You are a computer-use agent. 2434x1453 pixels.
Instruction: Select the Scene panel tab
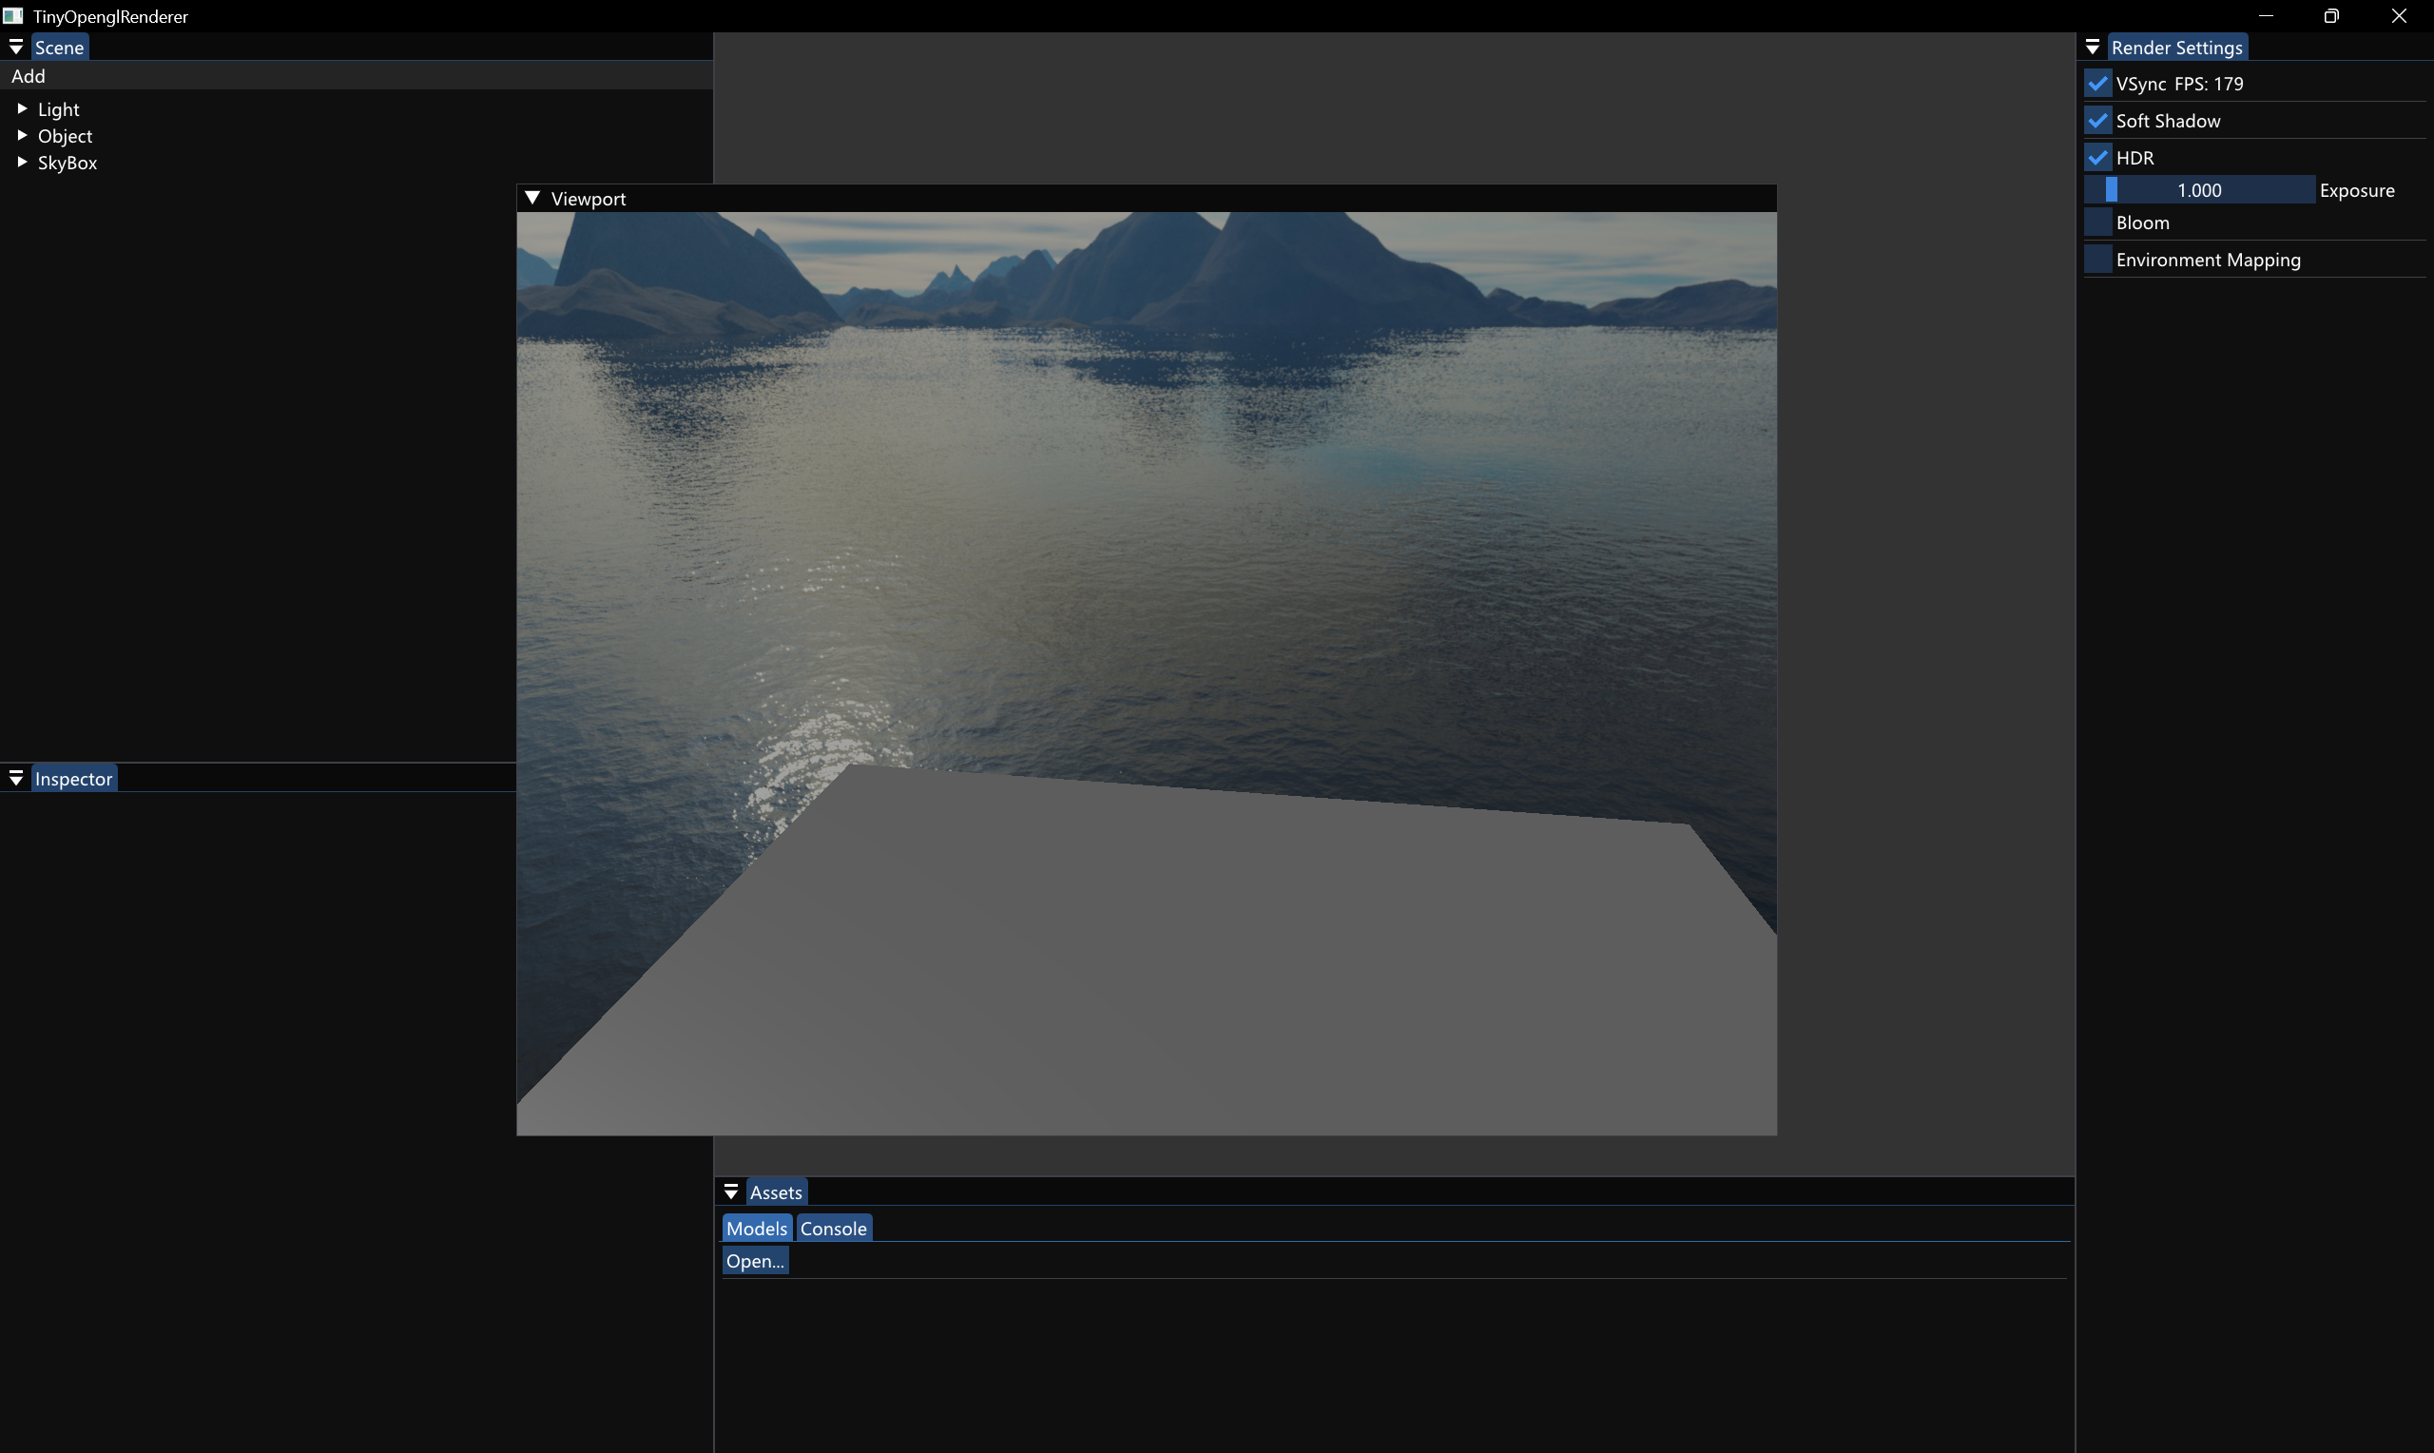pyautogui.click(x=60, y=47)
